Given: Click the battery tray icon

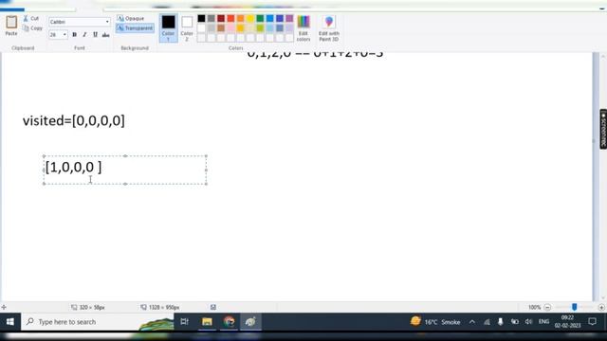Looking at the screenshot, I should [x=514, y=322].
